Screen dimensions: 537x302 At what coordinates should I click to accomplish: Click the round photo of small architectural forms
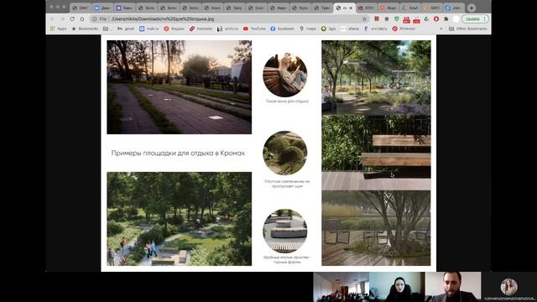(x=285, y=231)
